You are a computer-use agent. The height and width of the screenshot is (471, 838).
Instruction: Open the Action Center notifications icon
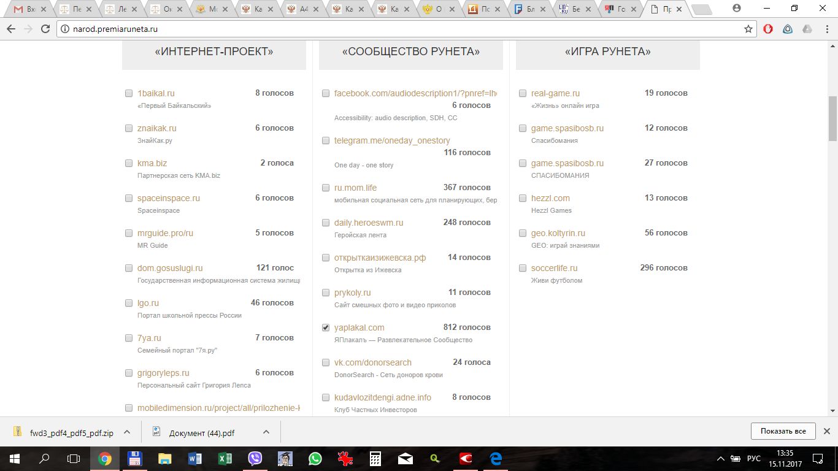818,459
